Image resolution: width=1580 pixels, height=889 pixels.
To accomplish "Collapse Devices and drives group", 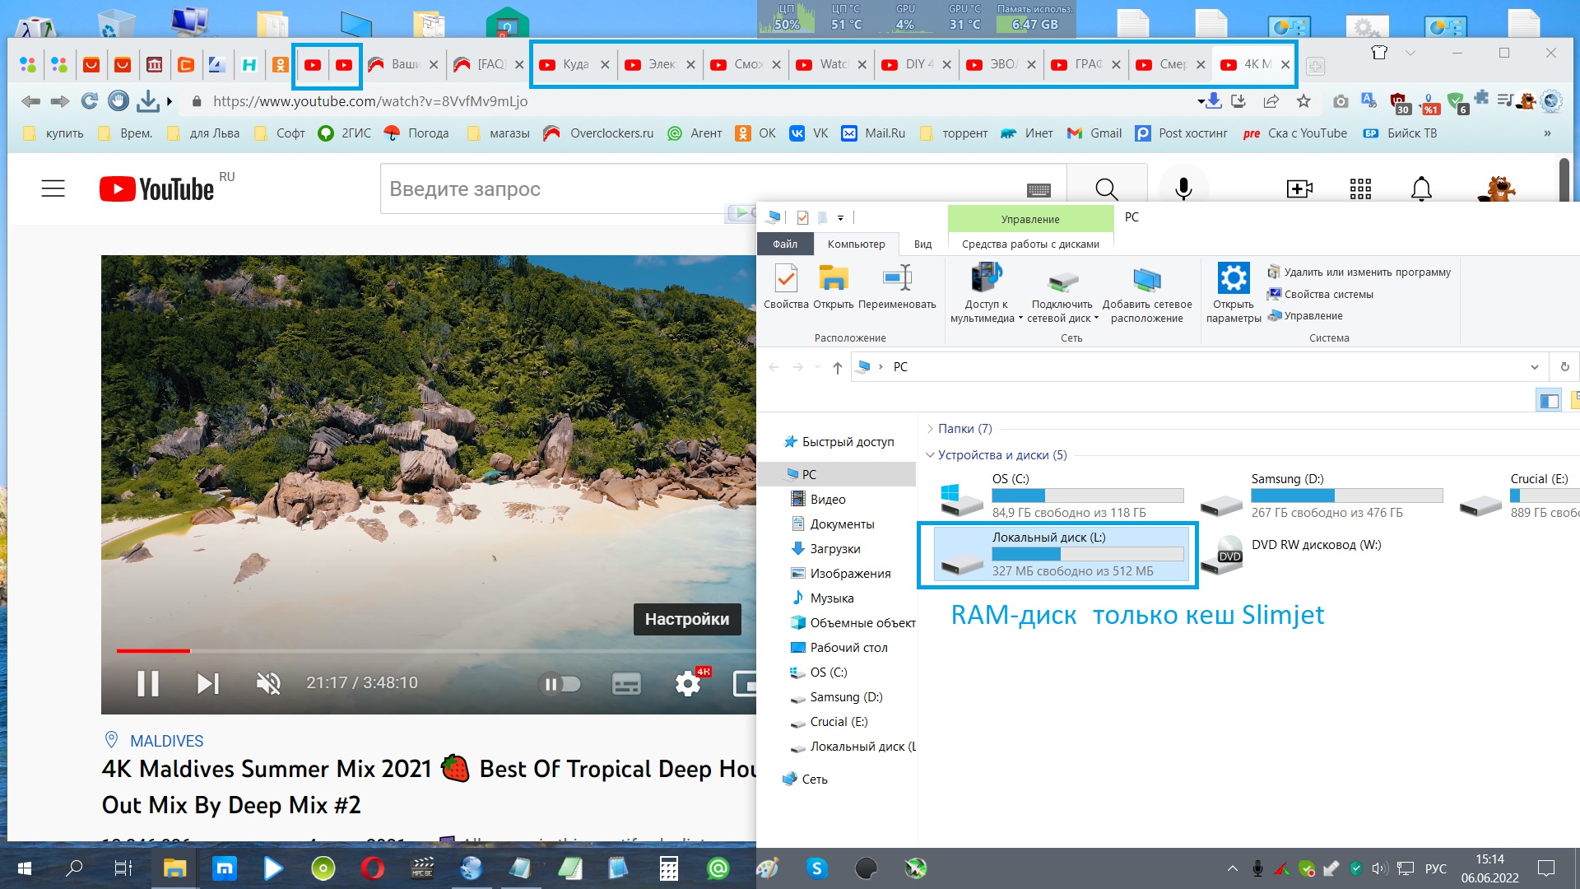I will click(930, 455).
